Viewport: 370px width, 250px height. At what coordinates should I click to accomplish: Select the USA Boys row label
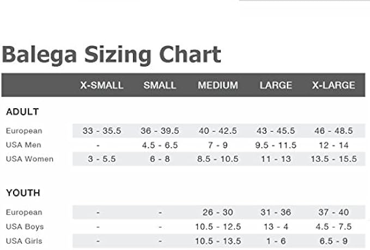pos(25,227)
